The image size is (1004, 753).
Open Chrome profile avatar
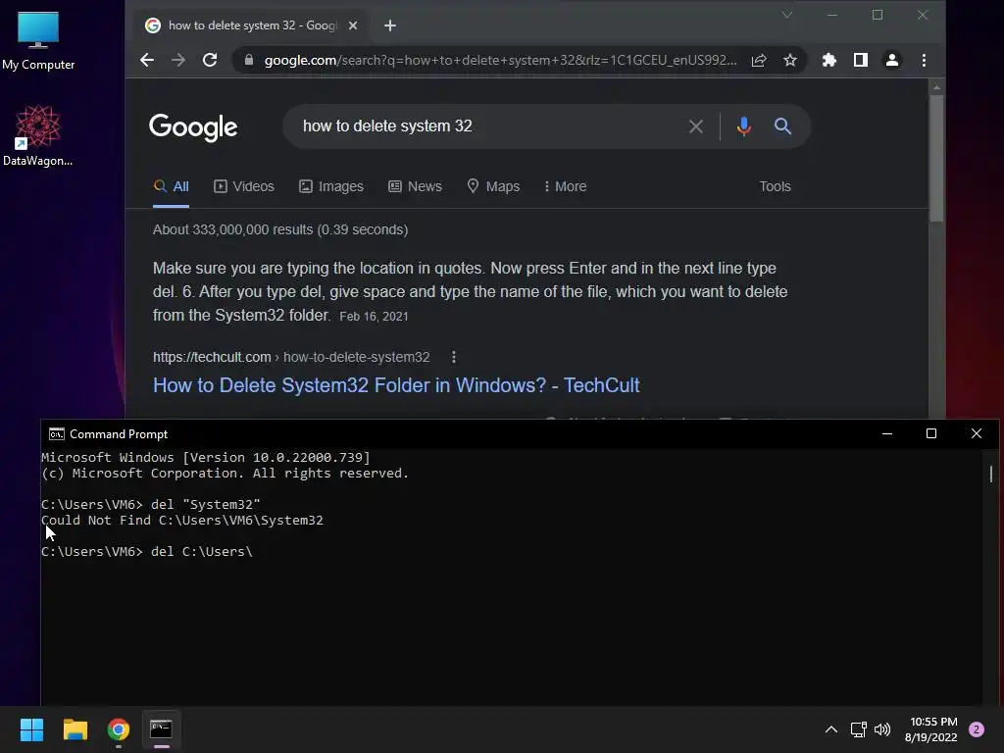[892, 60]
